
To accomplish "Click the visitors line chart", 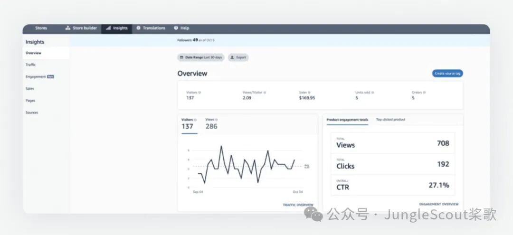I will point(247,164).
